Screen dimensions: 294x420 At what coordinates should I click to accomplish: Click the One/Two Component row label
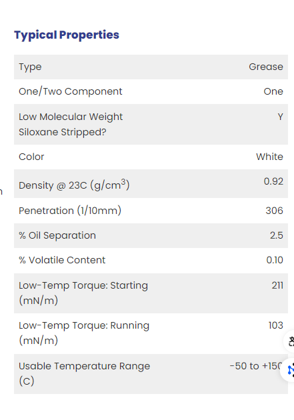coord(71,91)
